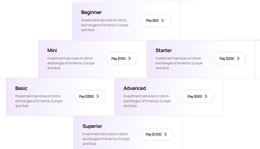Click the double chevron icon beside Pay $300

point(97,96)
